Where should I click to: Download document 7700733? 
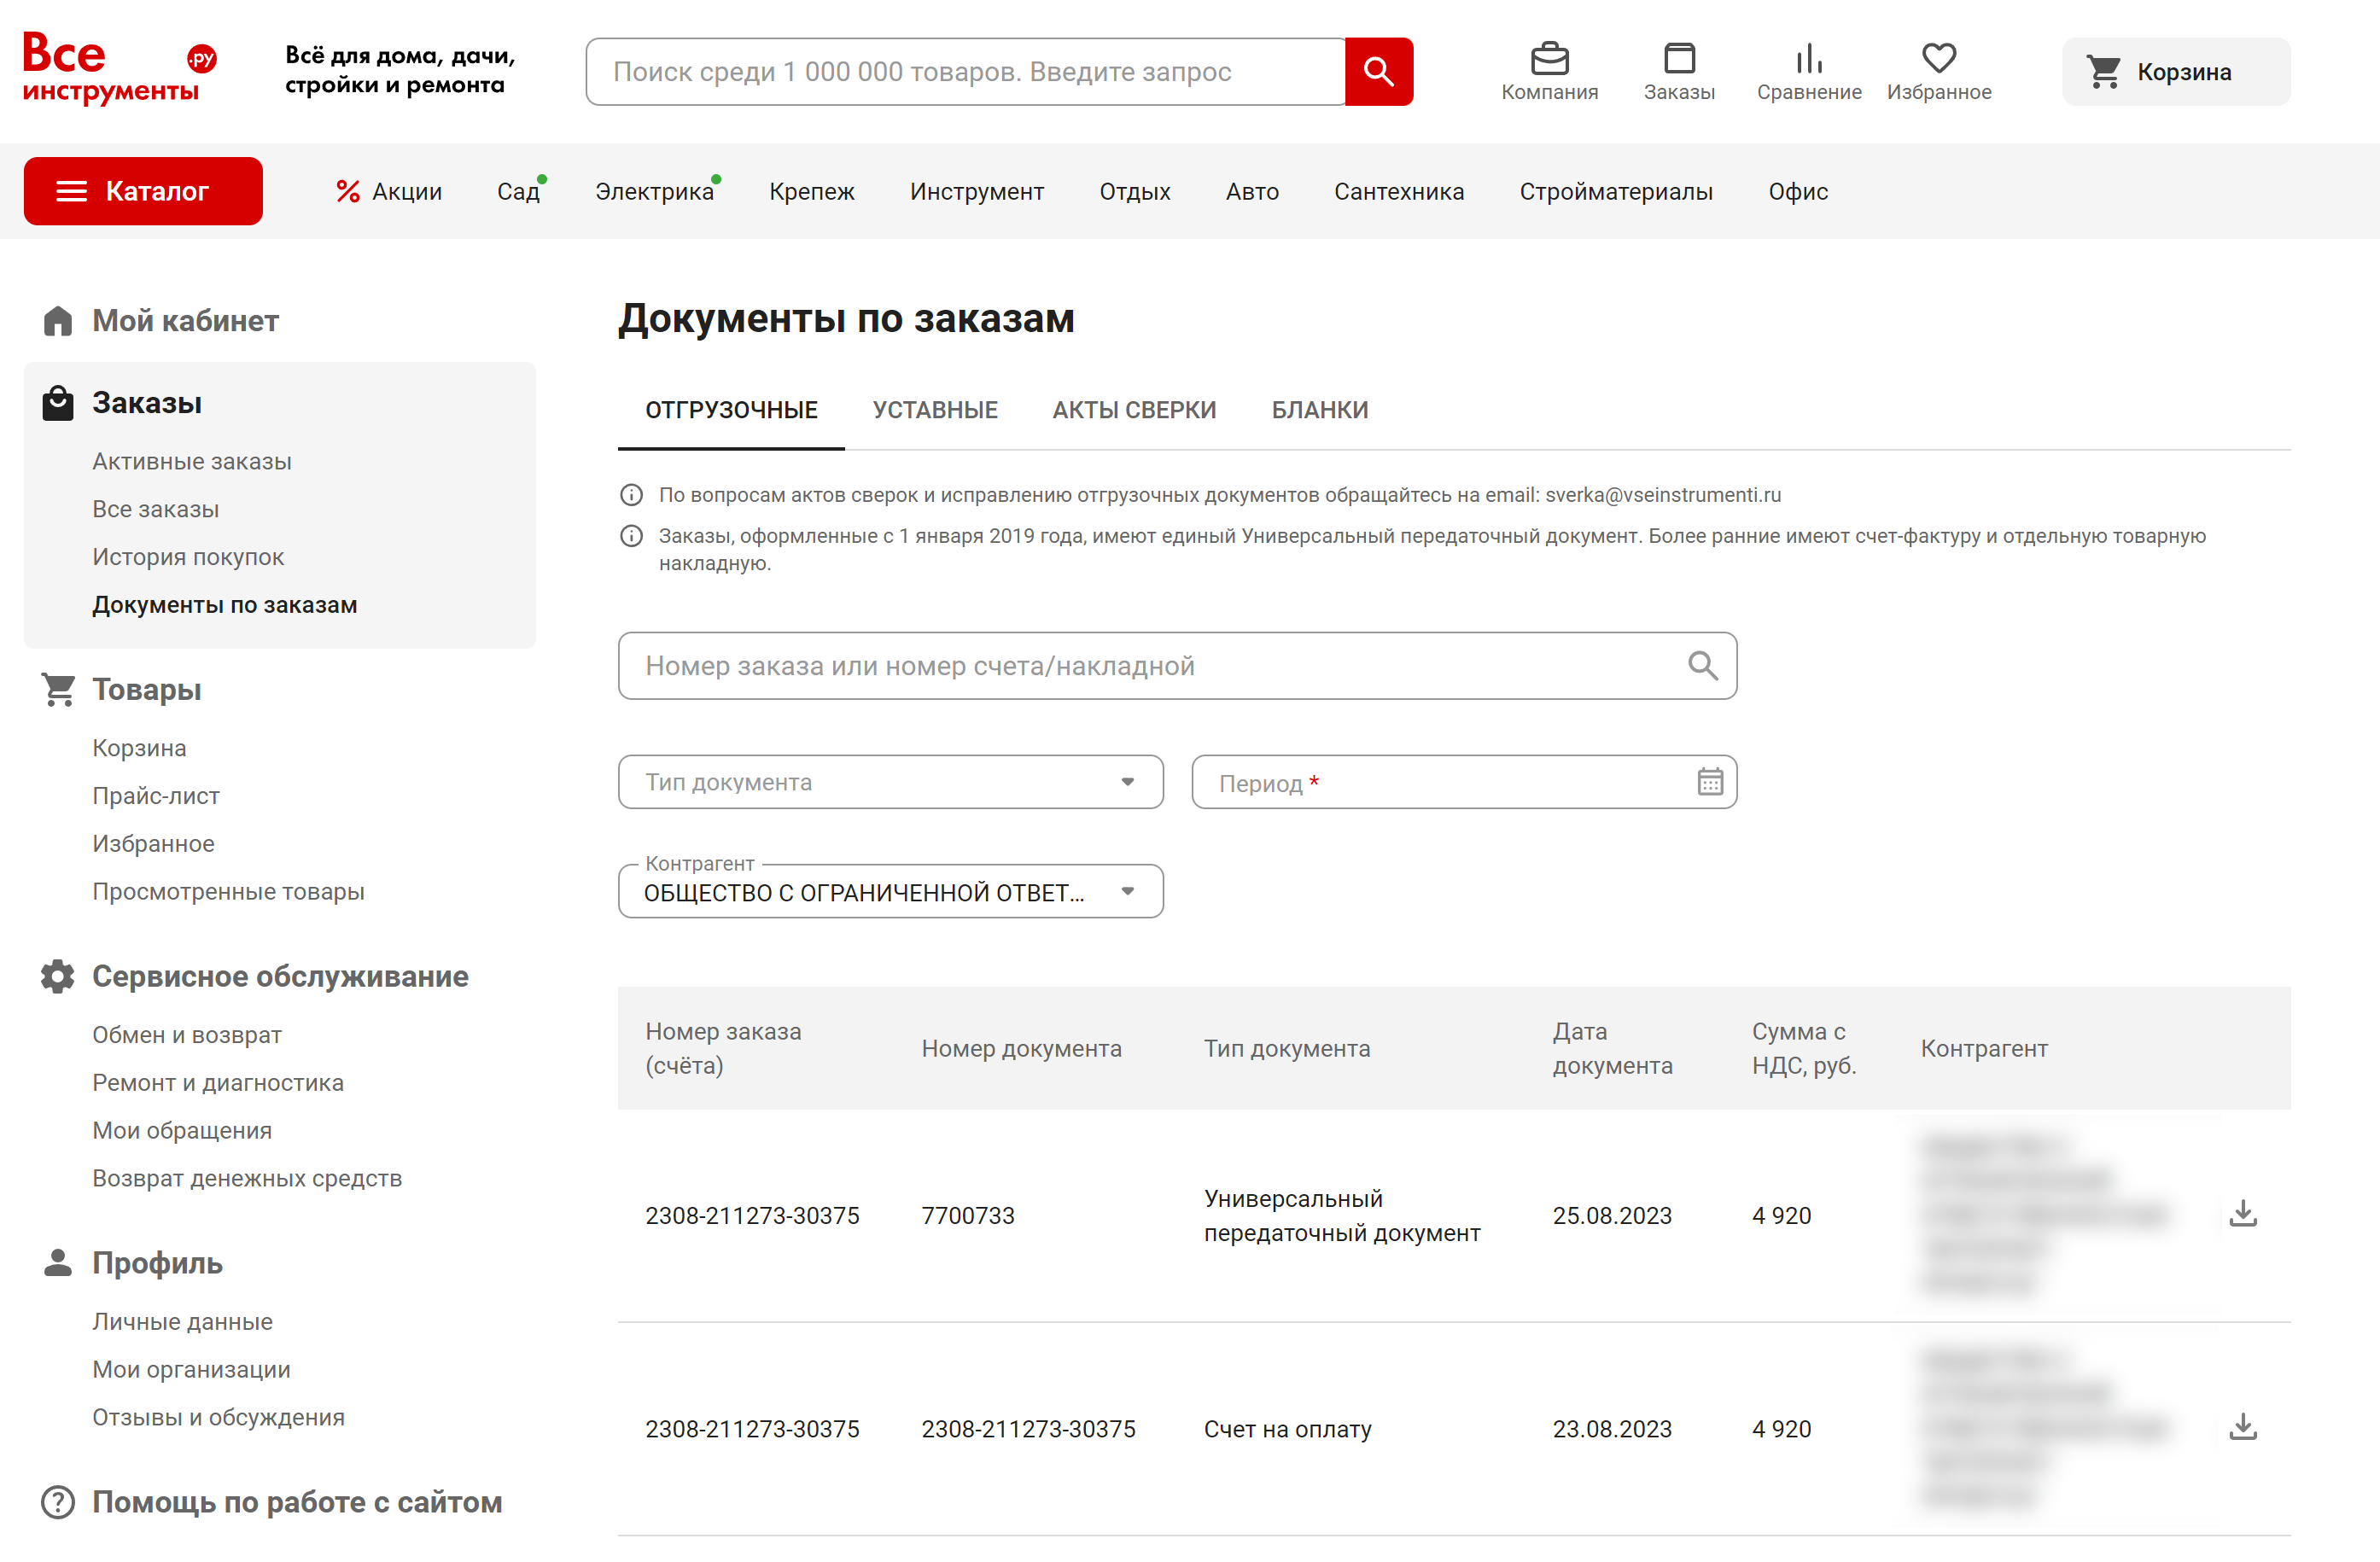coord(2243,1214)
